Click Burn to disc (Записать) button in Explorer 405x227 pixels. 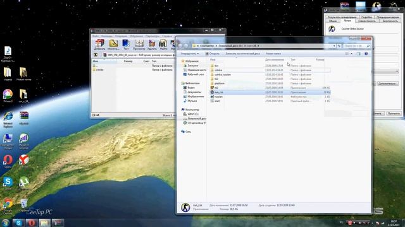click(x=242, y=54)
